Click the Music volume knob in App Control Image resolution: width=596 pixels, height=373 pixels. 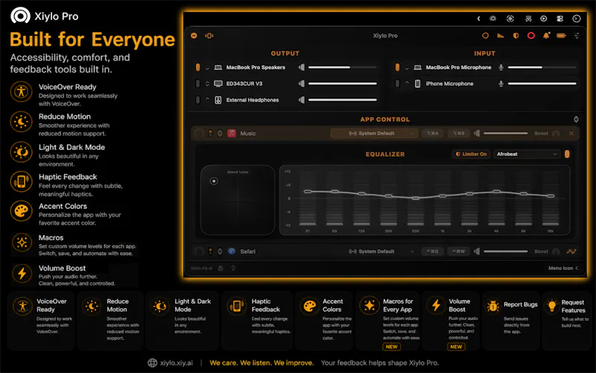(199, 134)
